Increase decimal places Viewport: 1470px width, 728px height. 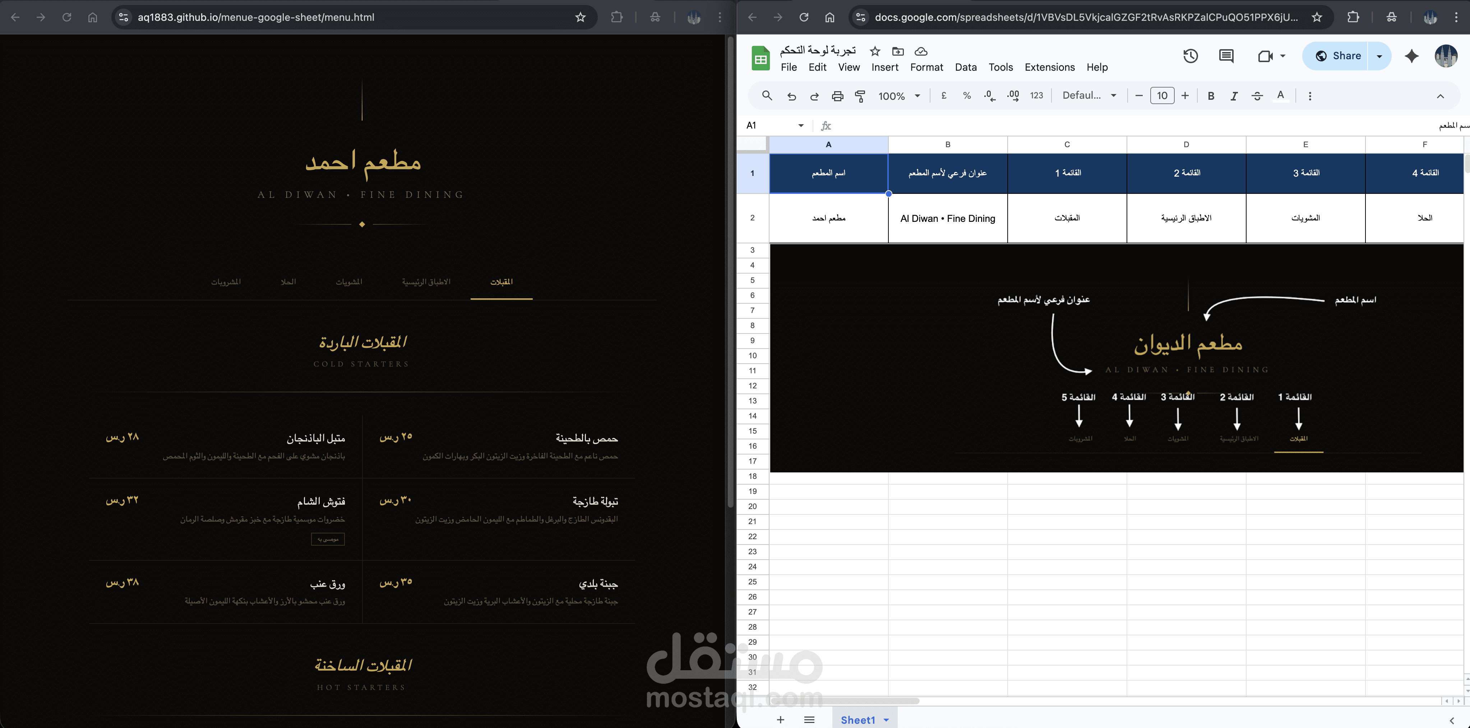(1013, 96)
